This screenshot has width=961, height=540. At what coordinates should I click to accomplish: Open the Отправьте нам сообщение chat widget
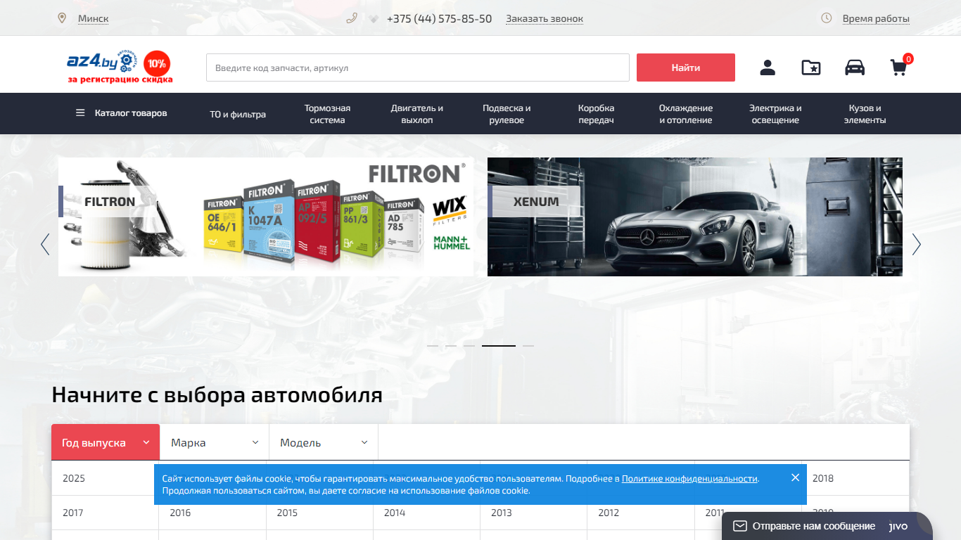tap(827, 526)
